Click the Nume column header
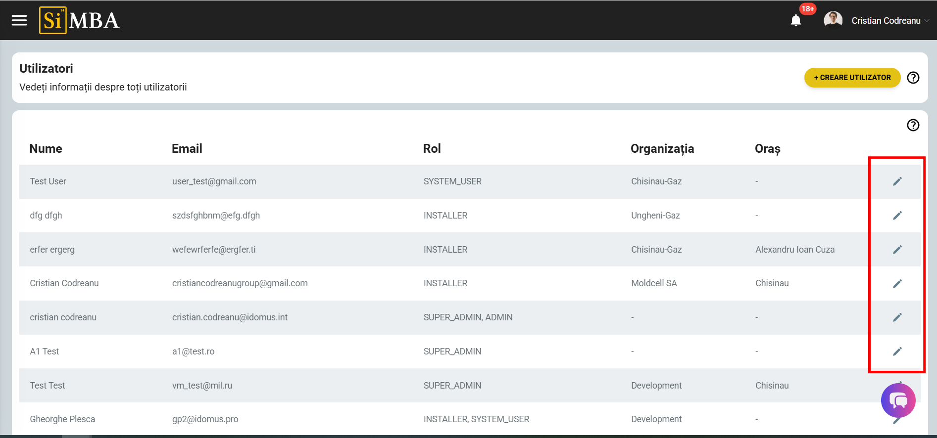This screenshot has height=438, width=937. [46, 149]
